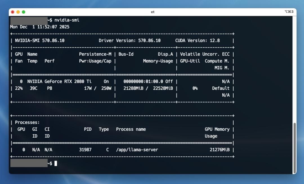Close the terminal window with red button
The width and height of the screenshot is (304, 184).
(13, 12)
